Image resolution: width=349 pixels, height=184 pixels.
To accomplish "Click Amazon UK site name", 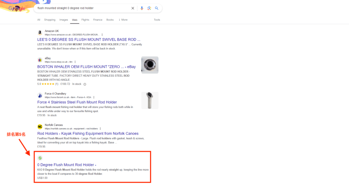I will point(52,31).
